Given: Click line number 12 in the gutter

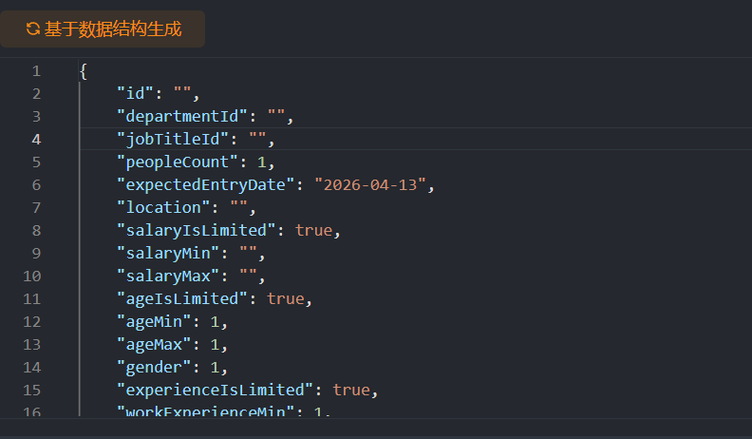Looking at the screenshot, I should pos(32,321).
